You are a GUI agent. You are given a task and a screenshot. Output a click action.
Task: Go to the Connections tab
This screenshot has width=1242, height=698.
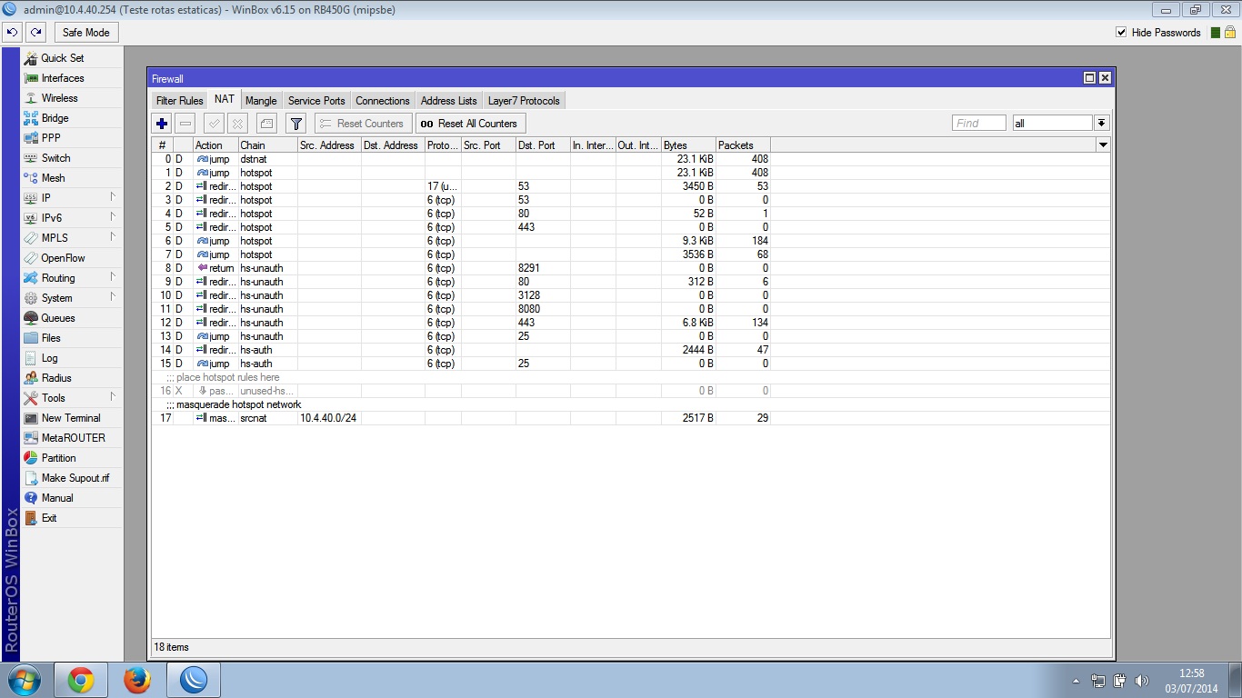tap(383, 101)
